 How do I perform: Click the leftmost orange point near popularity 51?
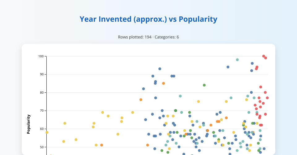(x=101, y=145)
